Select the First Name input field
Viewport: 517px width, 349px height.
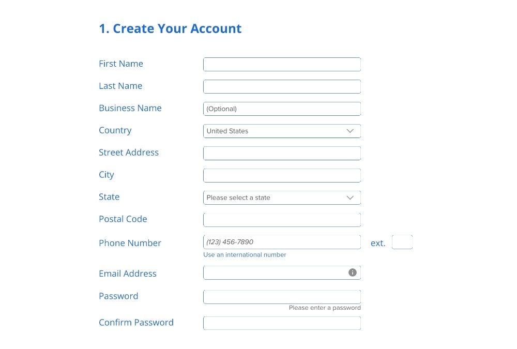point(282,64)
